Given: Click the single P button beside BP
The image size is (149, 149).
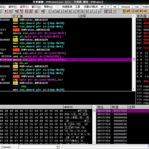Looking at the screenshot, I should [x=108, y=7].
